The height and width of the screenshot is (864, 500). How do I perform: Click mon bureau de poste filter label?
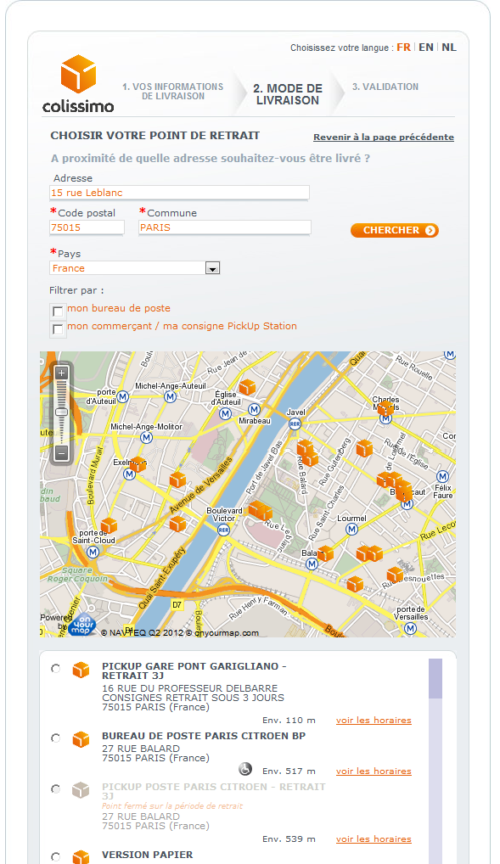(x=119, y=308)
